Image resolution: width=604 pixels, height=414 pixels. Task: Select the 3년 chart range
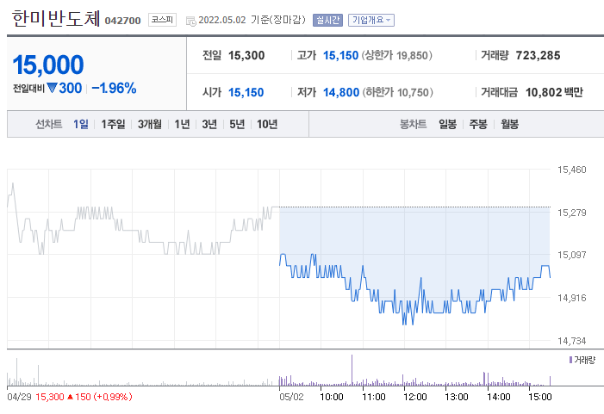click(x=209, y=124)
